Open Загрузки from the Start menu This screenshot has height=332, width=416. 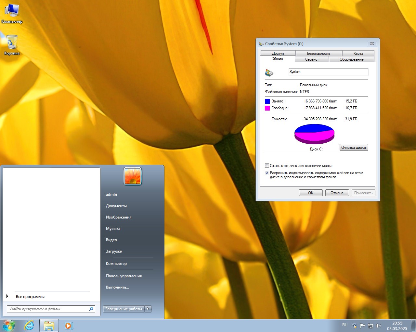[x=114, y=251]
